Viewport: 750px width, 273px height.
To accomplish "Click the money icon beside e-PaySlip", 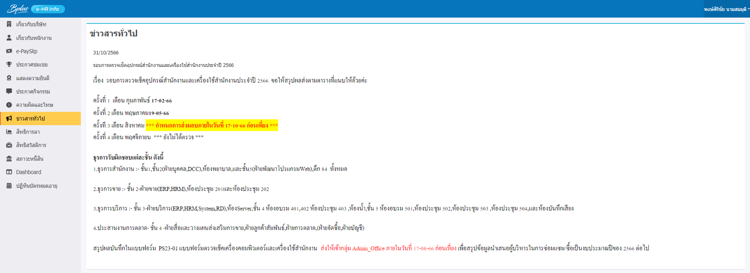I will click(9, 51).
